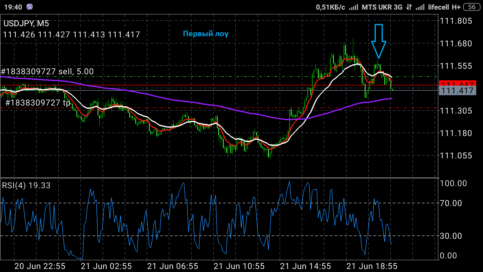
Task: Tap the MTS UKR 3G signal bars
Action: pyautogui.click(x=354, y=7)
